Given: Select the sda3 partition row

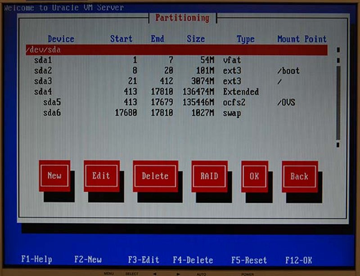Looking at the screenshot, I should pos(176,81).
